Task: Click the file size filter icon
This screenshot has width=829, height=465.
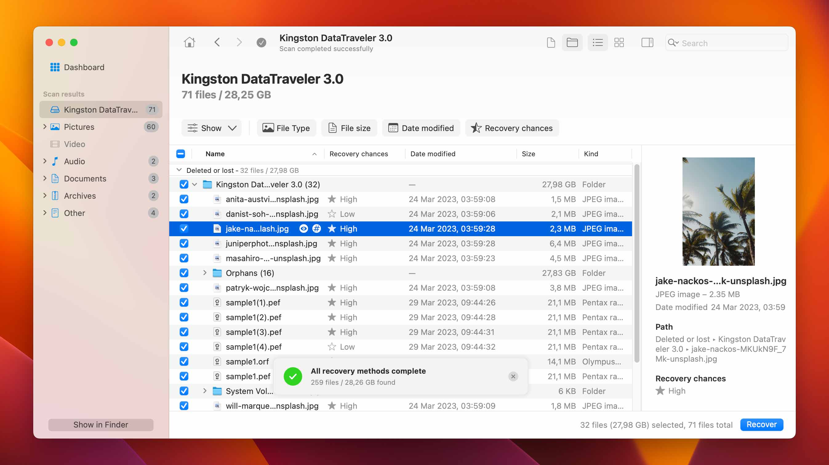Action: click(331, 128)
